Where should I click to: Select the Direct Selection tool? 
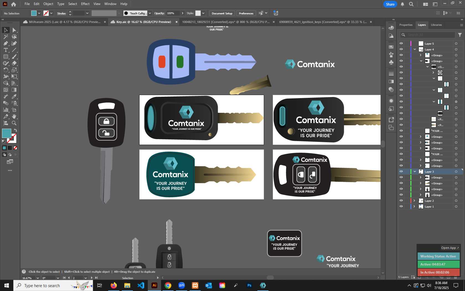pyautogui.click(x=14, y=30)
